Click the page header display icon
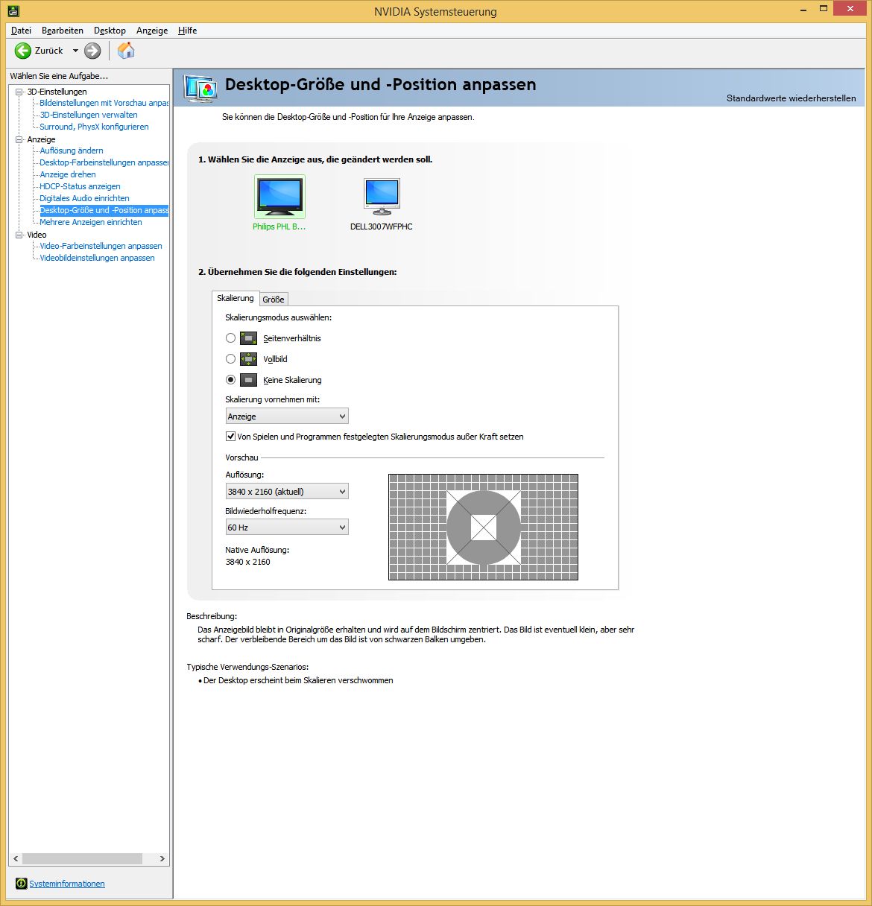 pos(200,88)
